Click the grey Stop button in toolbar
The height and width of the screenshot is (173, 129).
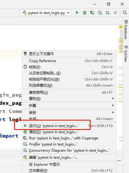(x=115, y=13)
